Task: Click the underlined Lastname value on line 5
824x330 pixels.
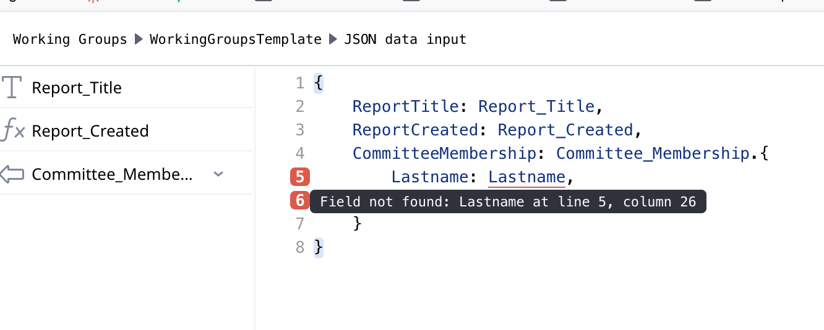Action: tap(526, 177)
